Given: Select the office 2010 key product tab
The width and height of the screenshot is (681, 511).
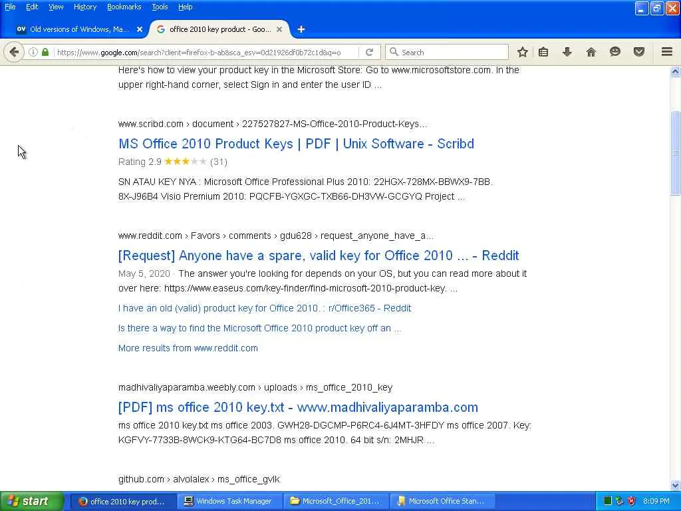Looking at the screenshot, I should coord(219,29).
